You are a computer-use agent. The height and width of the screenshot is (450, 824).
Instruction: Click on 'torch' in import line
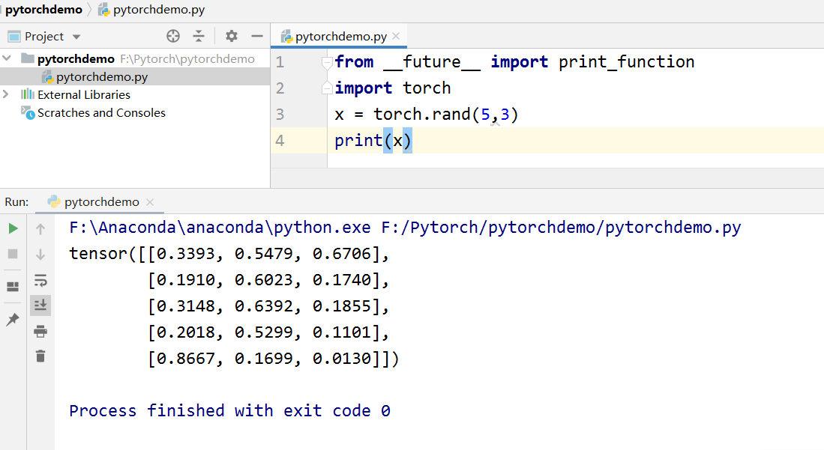click(x=427, y=88)
